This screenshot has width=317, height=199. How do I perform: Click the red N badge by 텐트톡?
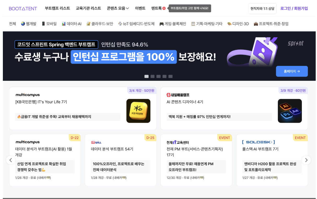[164, 8]
